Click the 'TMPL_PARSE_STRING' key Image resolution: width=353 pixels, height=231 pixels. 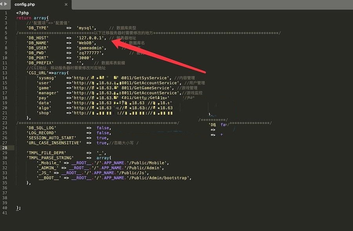coord(50,158)
